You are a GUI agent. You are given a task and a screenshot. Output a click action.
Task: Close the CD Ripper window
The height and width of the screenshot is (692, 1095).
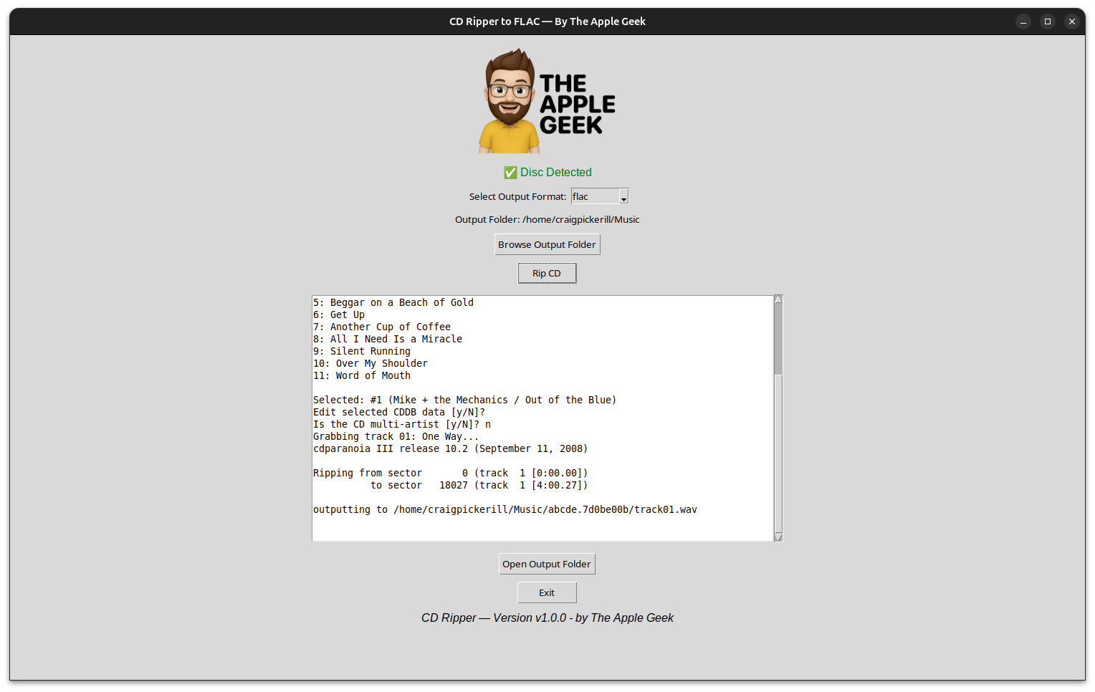[1072, 21]
